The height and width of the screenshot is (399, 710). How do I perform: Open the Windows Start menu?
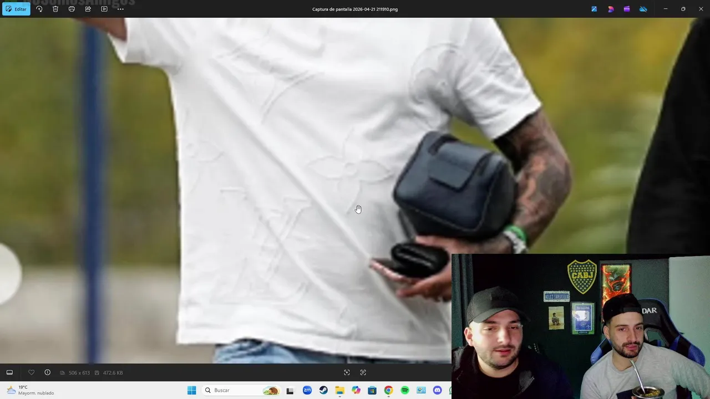[191, 390]
